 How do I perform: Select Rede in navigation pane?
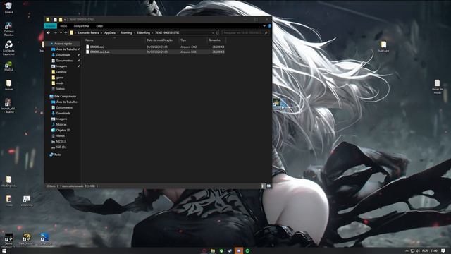[57, 155]
